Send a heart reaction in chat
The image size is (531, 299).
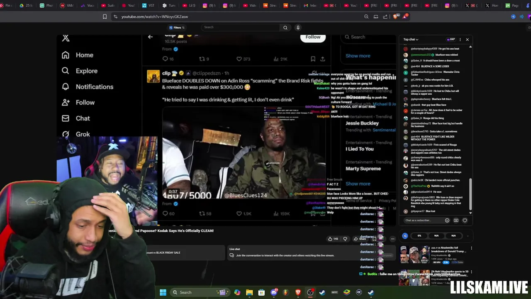click(465, 221)
